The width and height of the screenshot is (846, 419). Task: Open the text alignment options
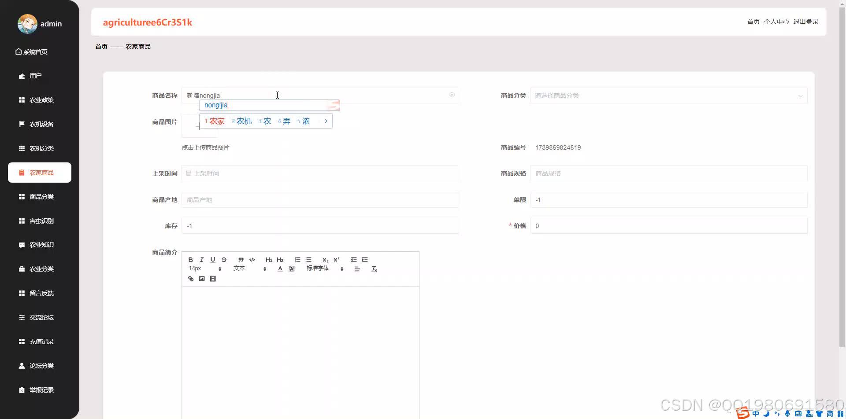[357, 269]
